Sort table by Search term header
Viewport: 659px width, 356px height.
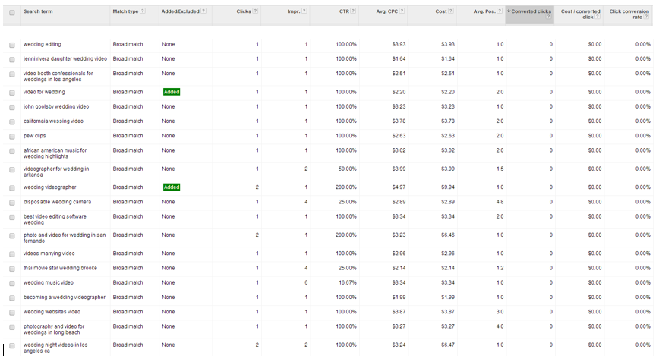tap(37, 11)
